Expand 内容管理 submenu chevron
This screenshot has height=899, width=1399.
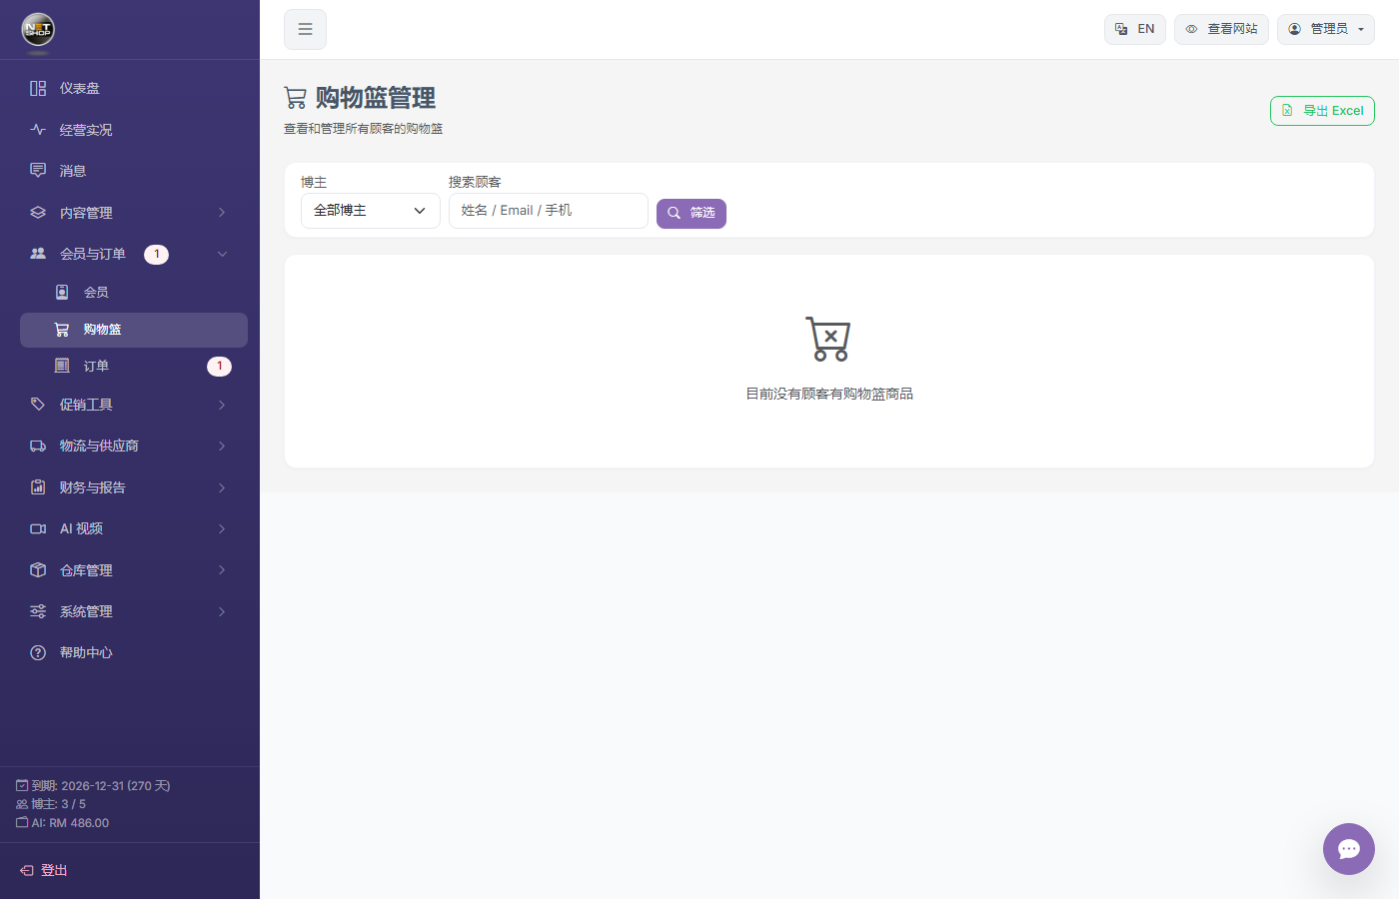pyautogui.click(x=222, y=213)
